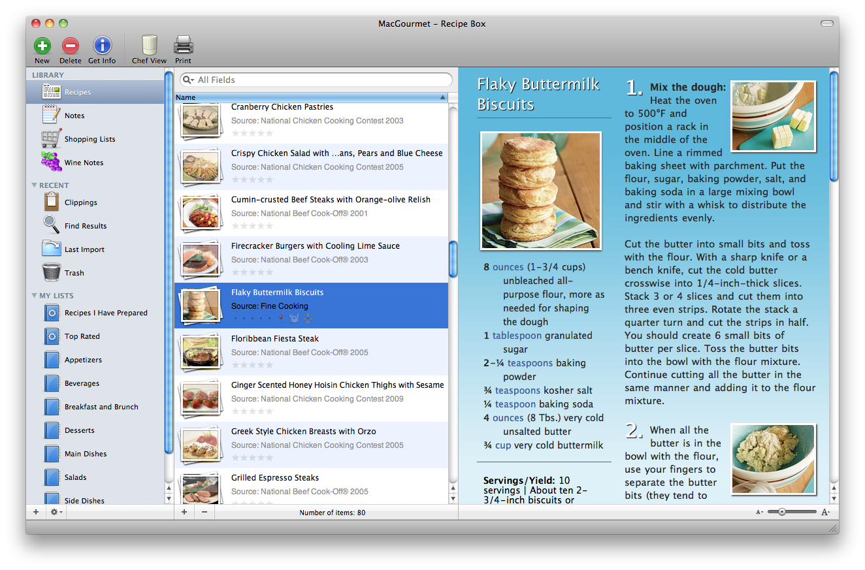Screen dimensions: 865x570
Task: Open the Appetizers list
Action: click(x=95, y=360)
